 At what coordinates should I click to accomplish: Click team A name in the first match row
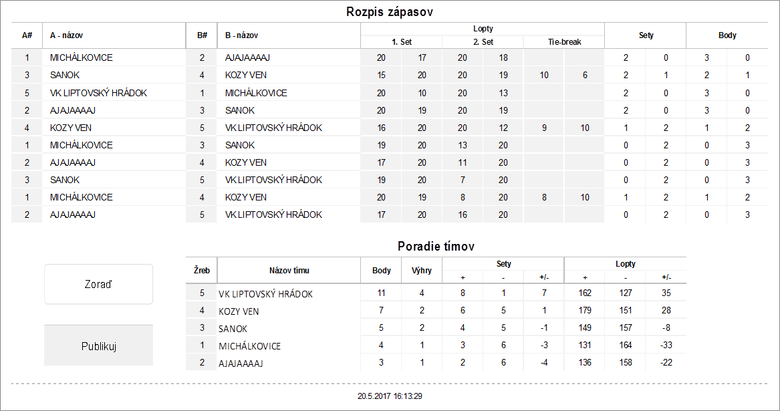(x=81, y=58)
